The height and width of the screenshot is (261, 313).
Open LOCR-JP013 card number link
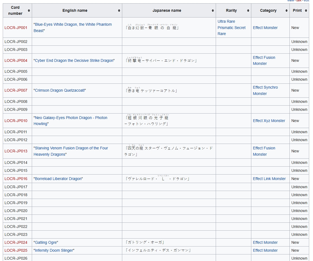16,151
